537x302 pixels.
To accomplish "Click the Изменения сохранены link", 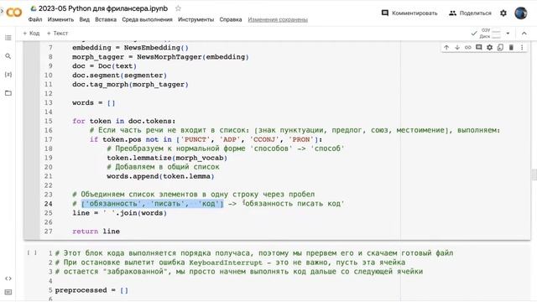I will pyautogui.click(x=278, y=19).
